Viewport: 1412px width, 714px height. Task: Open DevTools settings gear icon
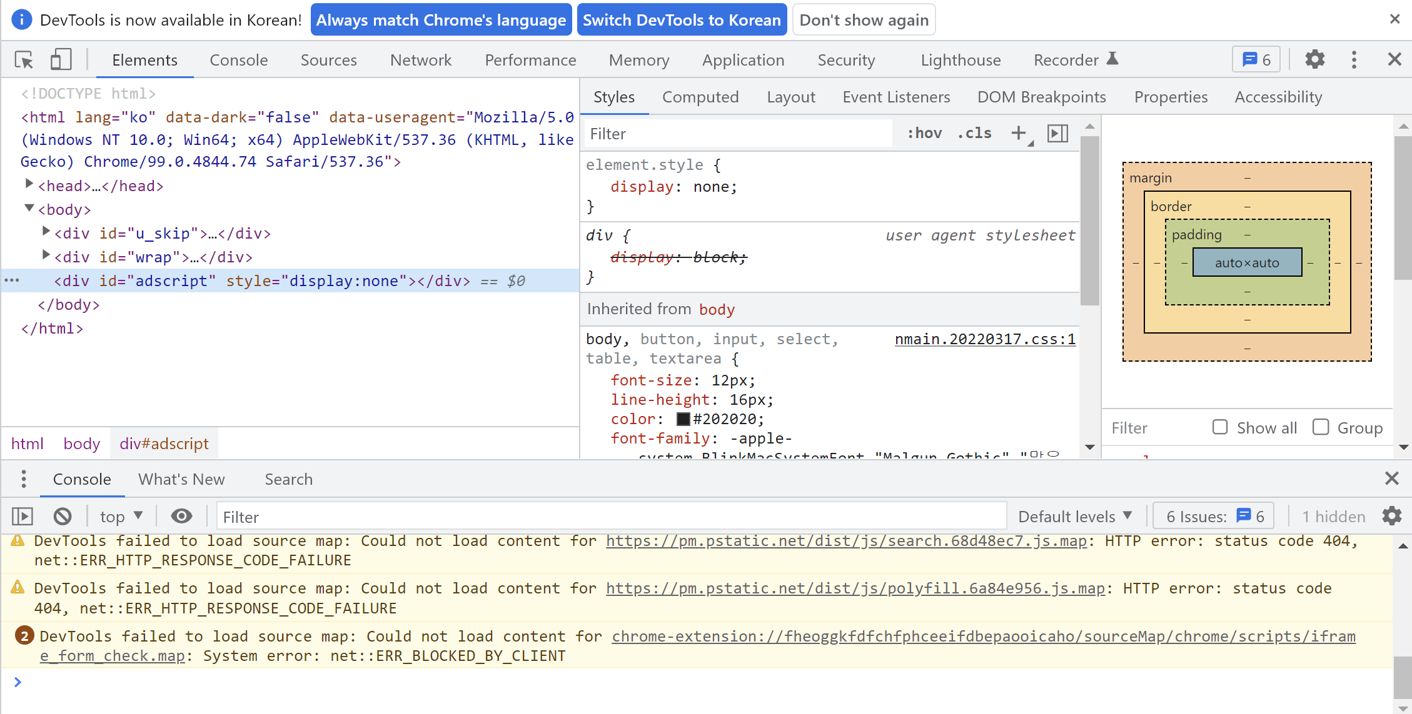point(1314,60)
